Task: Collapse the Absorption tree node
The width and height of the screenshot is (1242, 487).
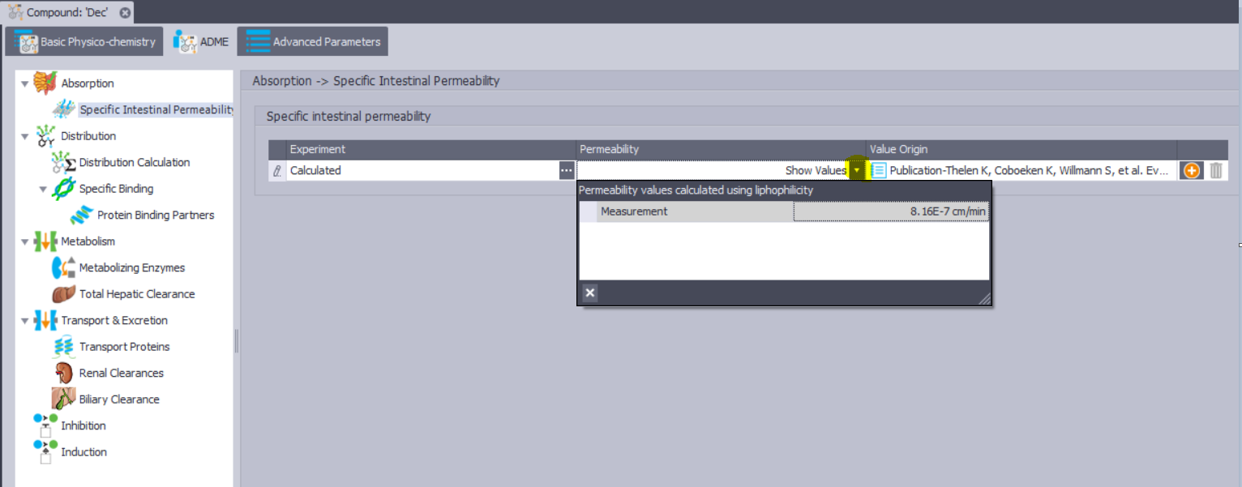Action: [x=24, y=83]
